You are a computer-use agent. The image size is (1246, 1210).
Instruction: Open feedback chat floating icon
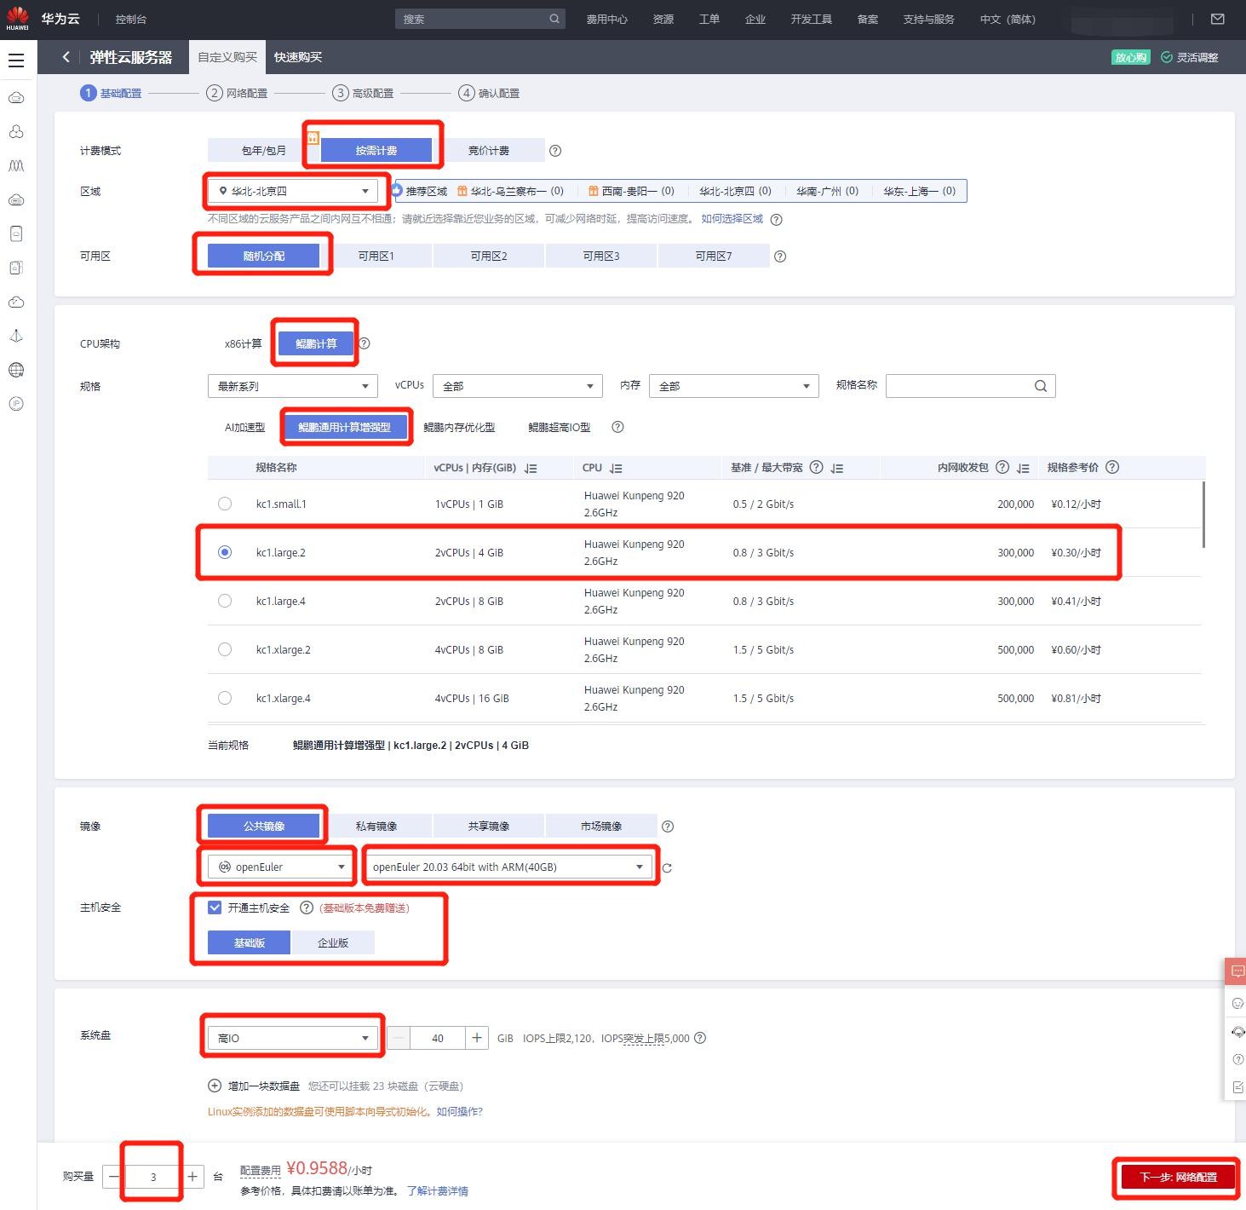[x=1237, y=971]
